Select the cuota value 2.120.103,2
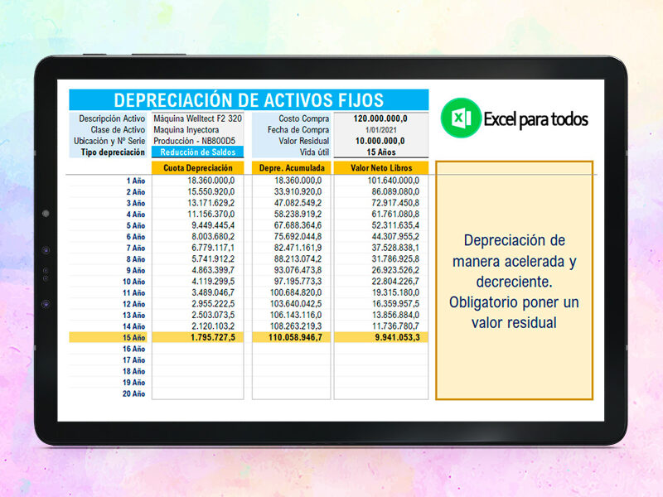Image resolution: width=663 pixels, height=497 pixels. pyautogui.click(x=213, y=326)
